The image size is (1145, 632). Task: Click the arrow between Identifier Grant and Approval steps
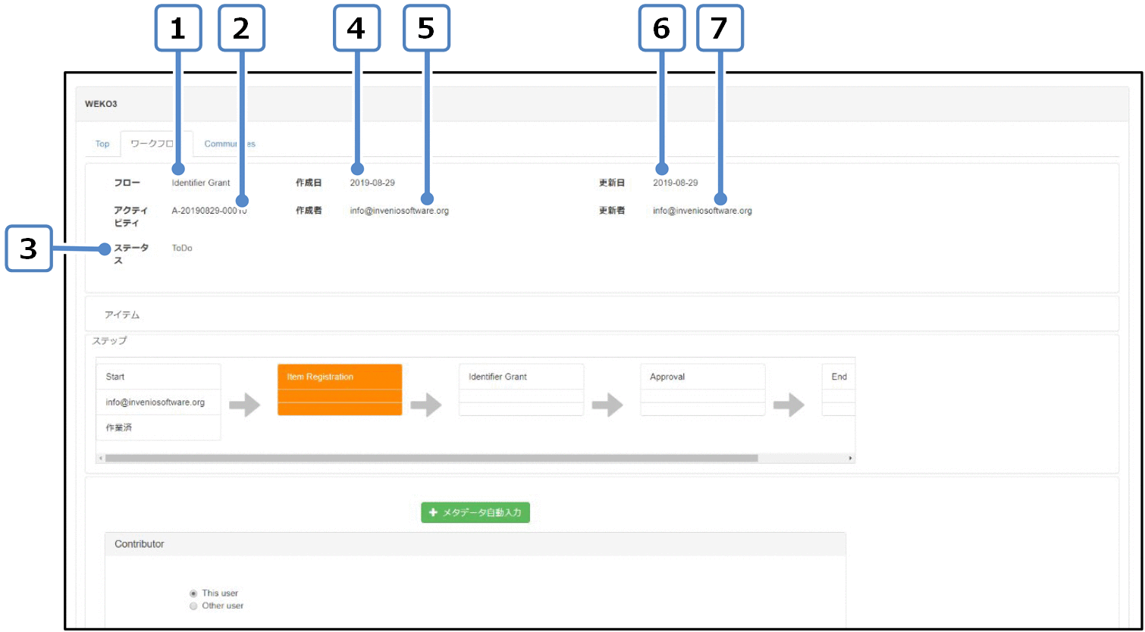tap(607, 405)
